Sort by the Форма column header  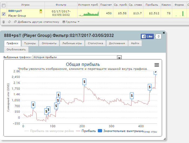(179, 5)
